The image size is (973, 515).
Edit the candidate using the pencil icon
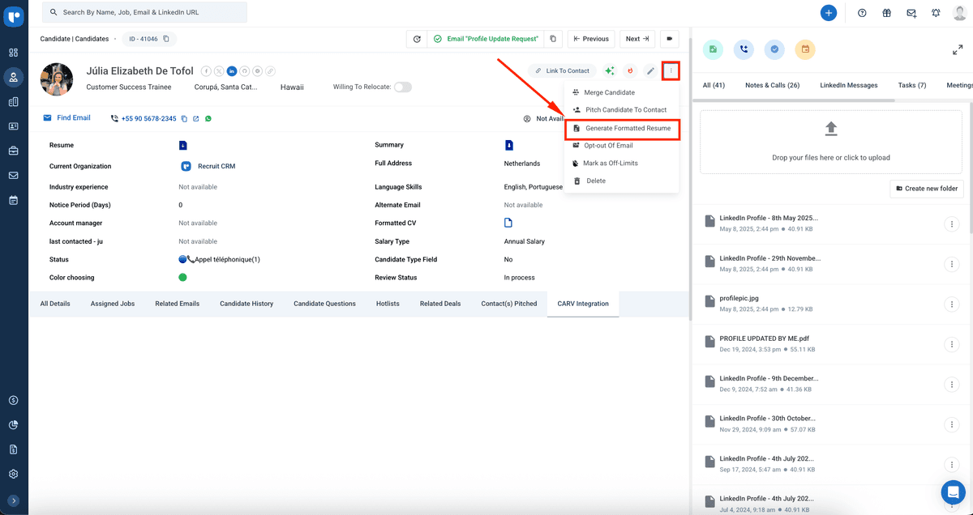[x=650, y=70]
